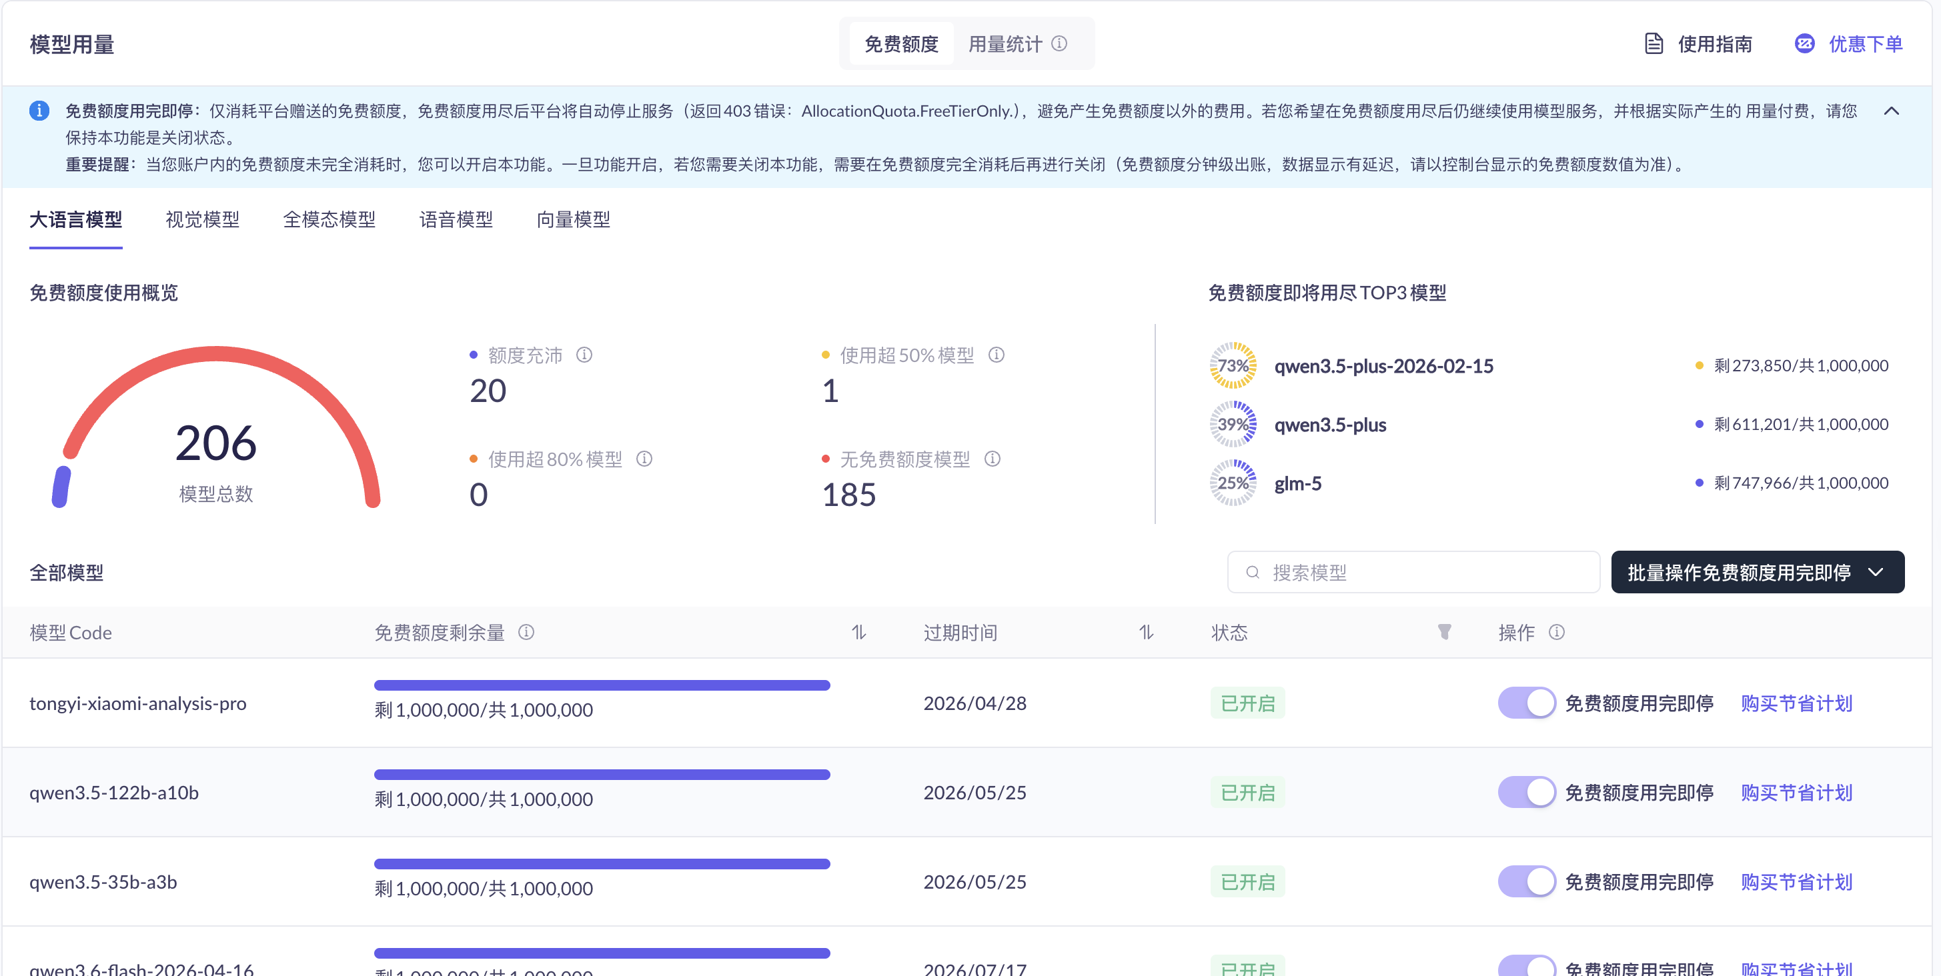
Task: Click the 无免费额度模型 count 185
Action: point(849,495)
